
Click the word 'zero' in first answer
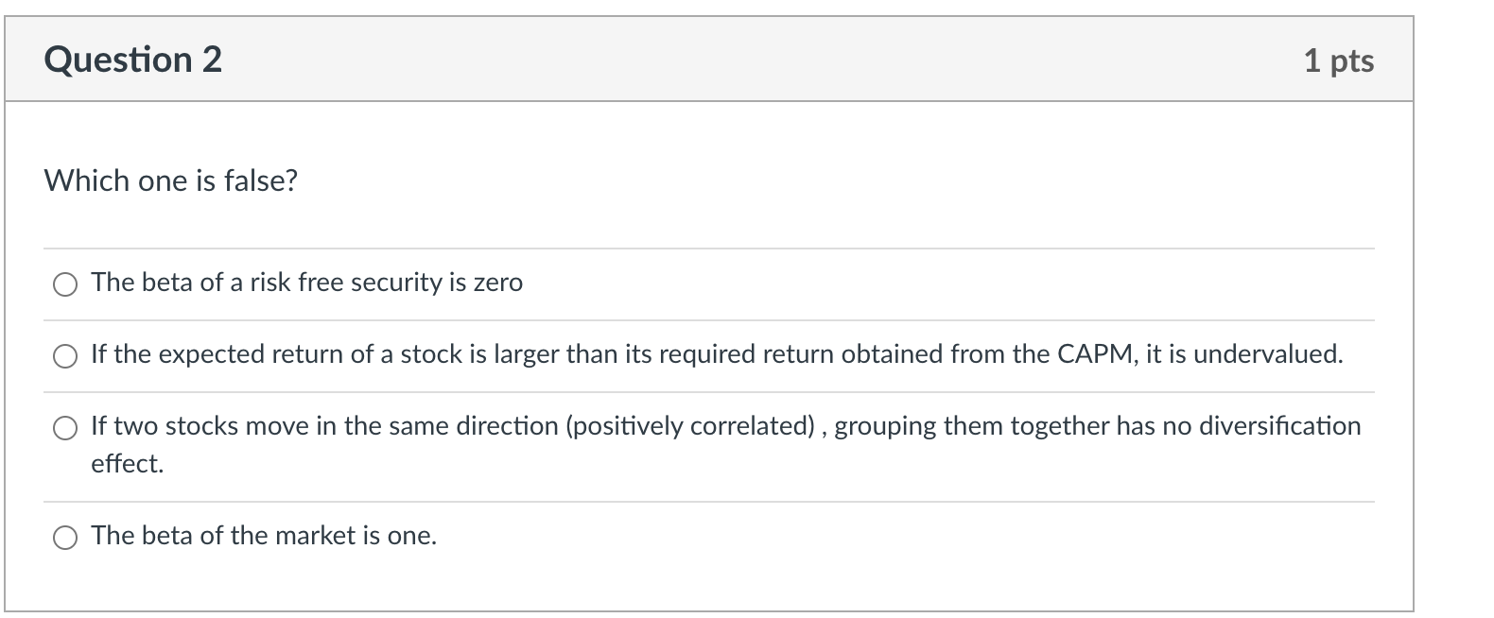(x=497, y=283)
